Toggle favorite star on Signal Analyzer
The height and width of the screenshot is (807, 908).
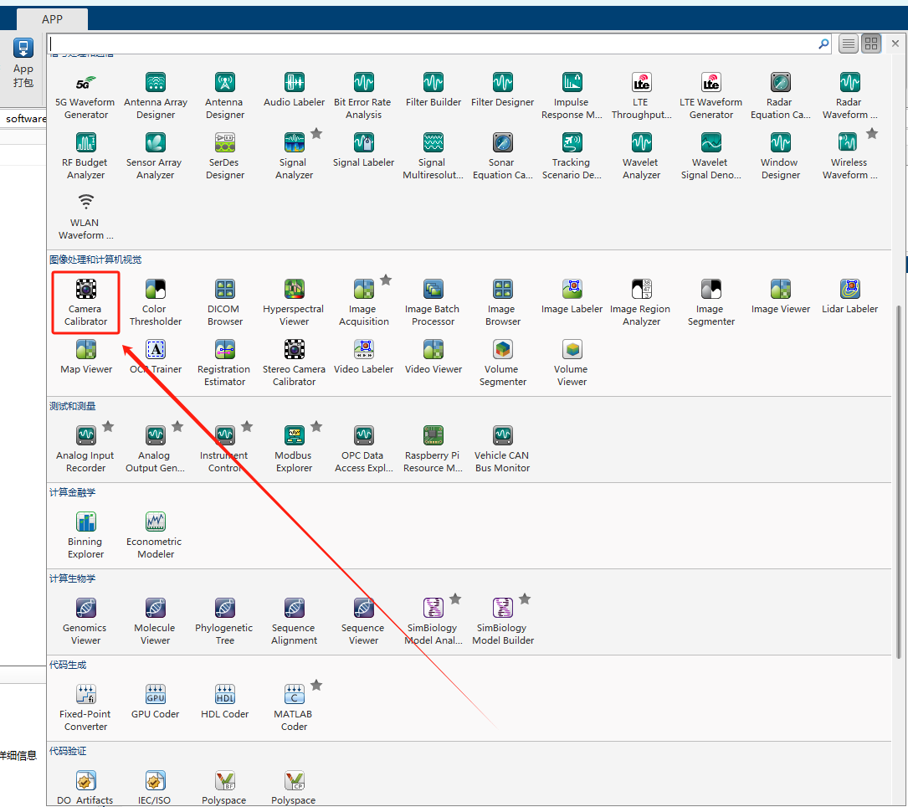click(317, 134)
